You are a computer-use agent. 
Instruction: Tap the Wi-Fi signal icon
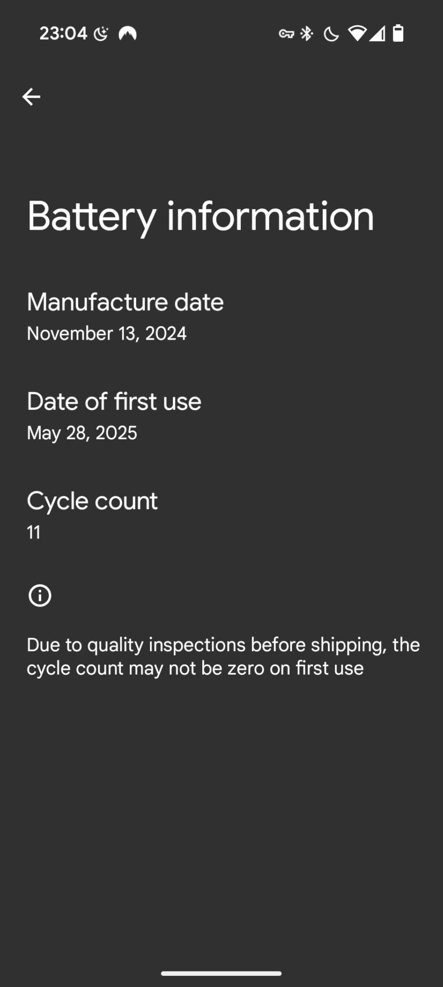tap(357, 34)
